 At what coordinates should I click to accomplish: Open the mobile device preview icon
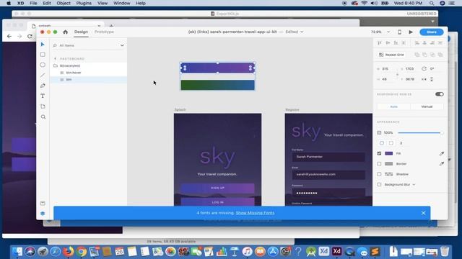tap(399, 32)
